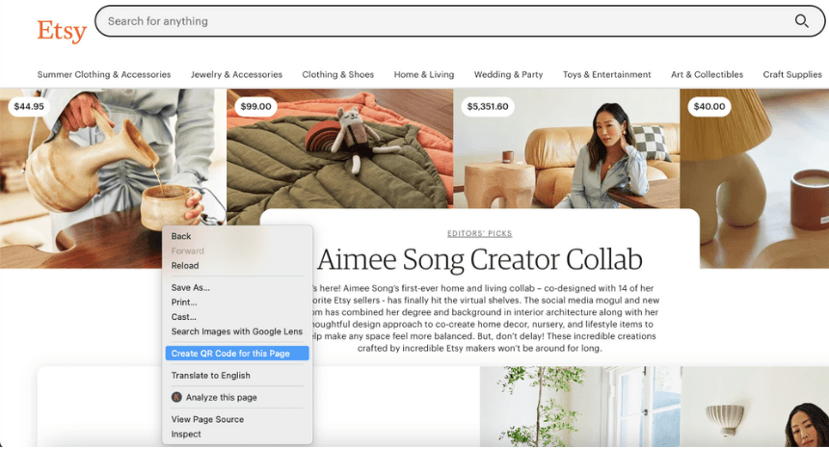The width and height of the screenshot is (829, 449).
Task: Select Save As... from context menu
Action: point(237,288)
